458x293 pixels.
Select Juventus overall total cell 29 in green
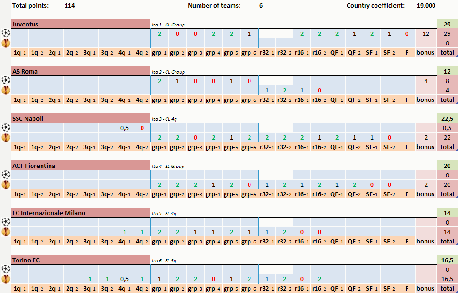pos(447,24)
